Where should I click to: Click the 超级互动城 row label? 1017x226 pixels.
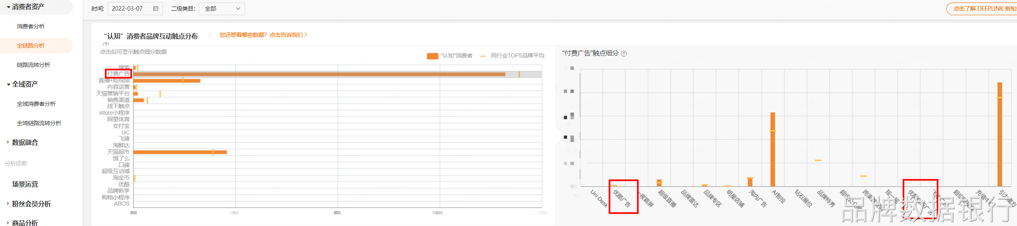click(116, 171)
